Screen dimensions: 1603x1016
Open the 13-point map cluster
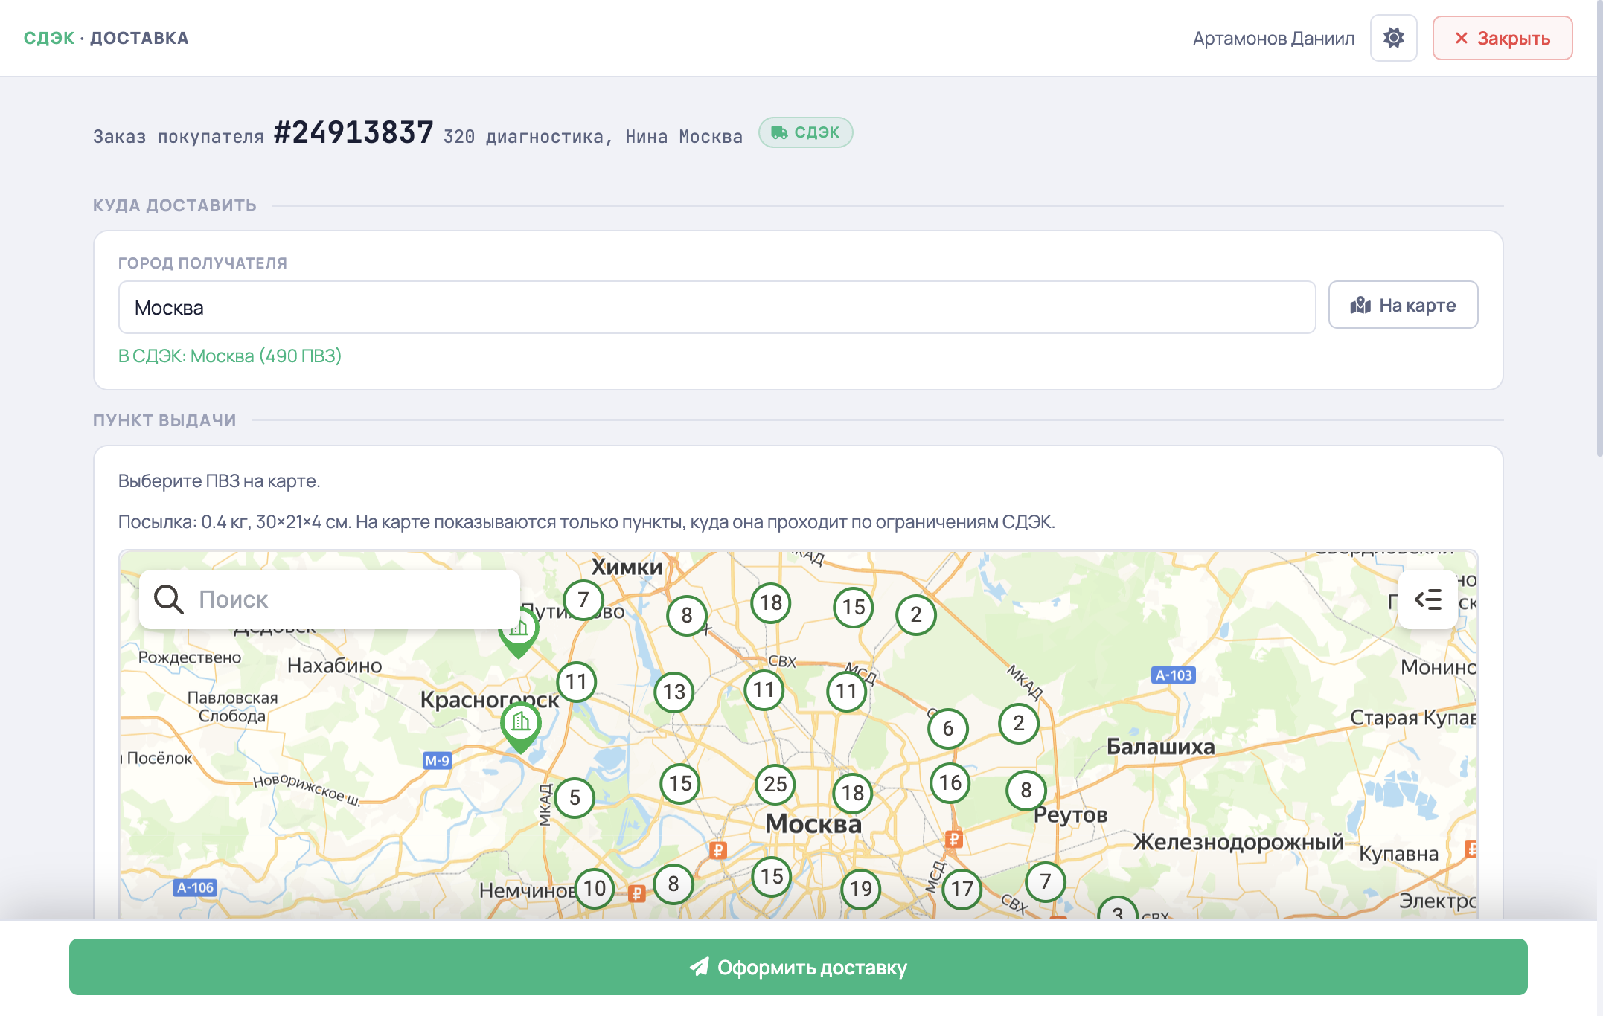tap(674, 692)
